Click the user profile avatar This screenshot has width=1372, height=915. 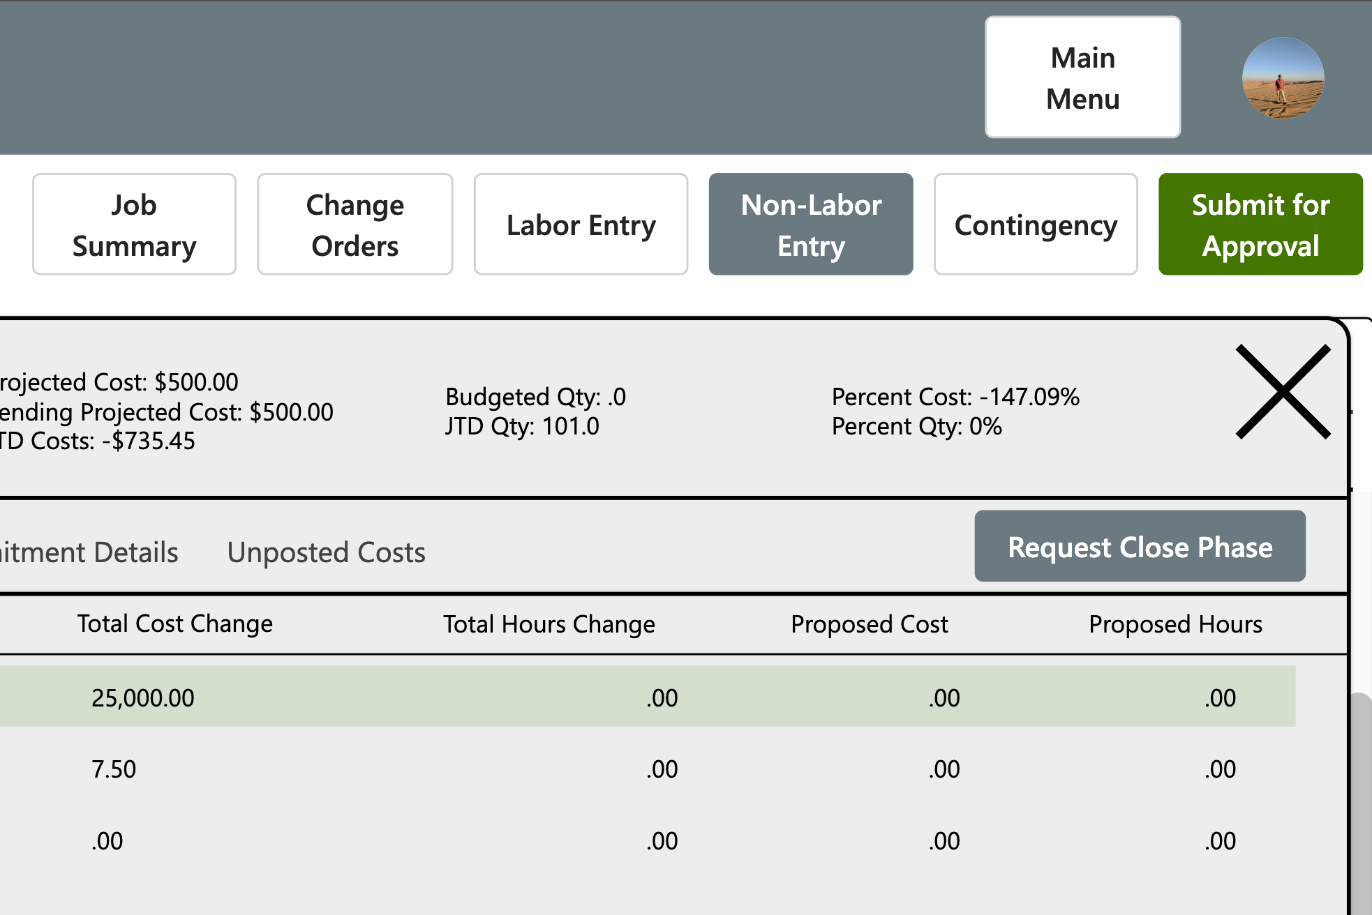[1283, 77]
